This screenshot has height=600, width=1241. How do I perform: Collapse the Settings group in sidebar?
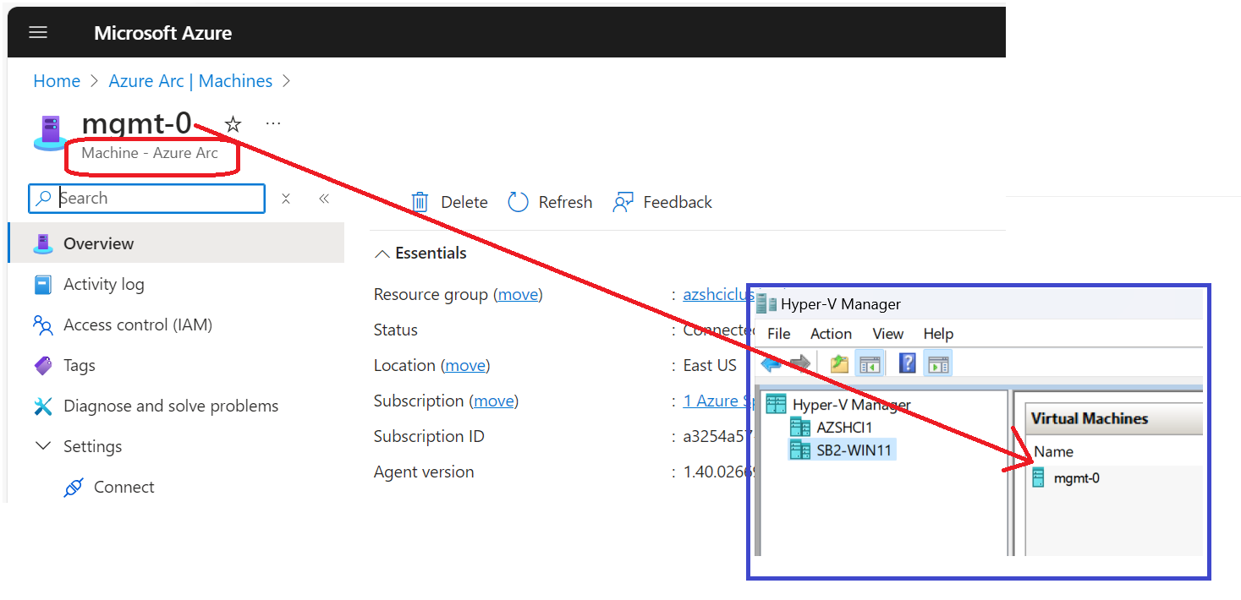coord(43,445)
